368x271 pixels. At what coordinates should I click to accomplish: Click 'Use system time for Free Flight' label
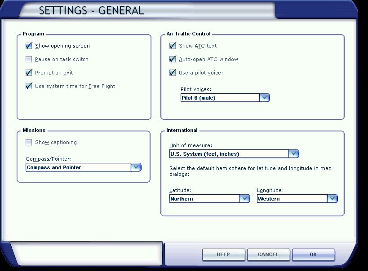(75, 86)
